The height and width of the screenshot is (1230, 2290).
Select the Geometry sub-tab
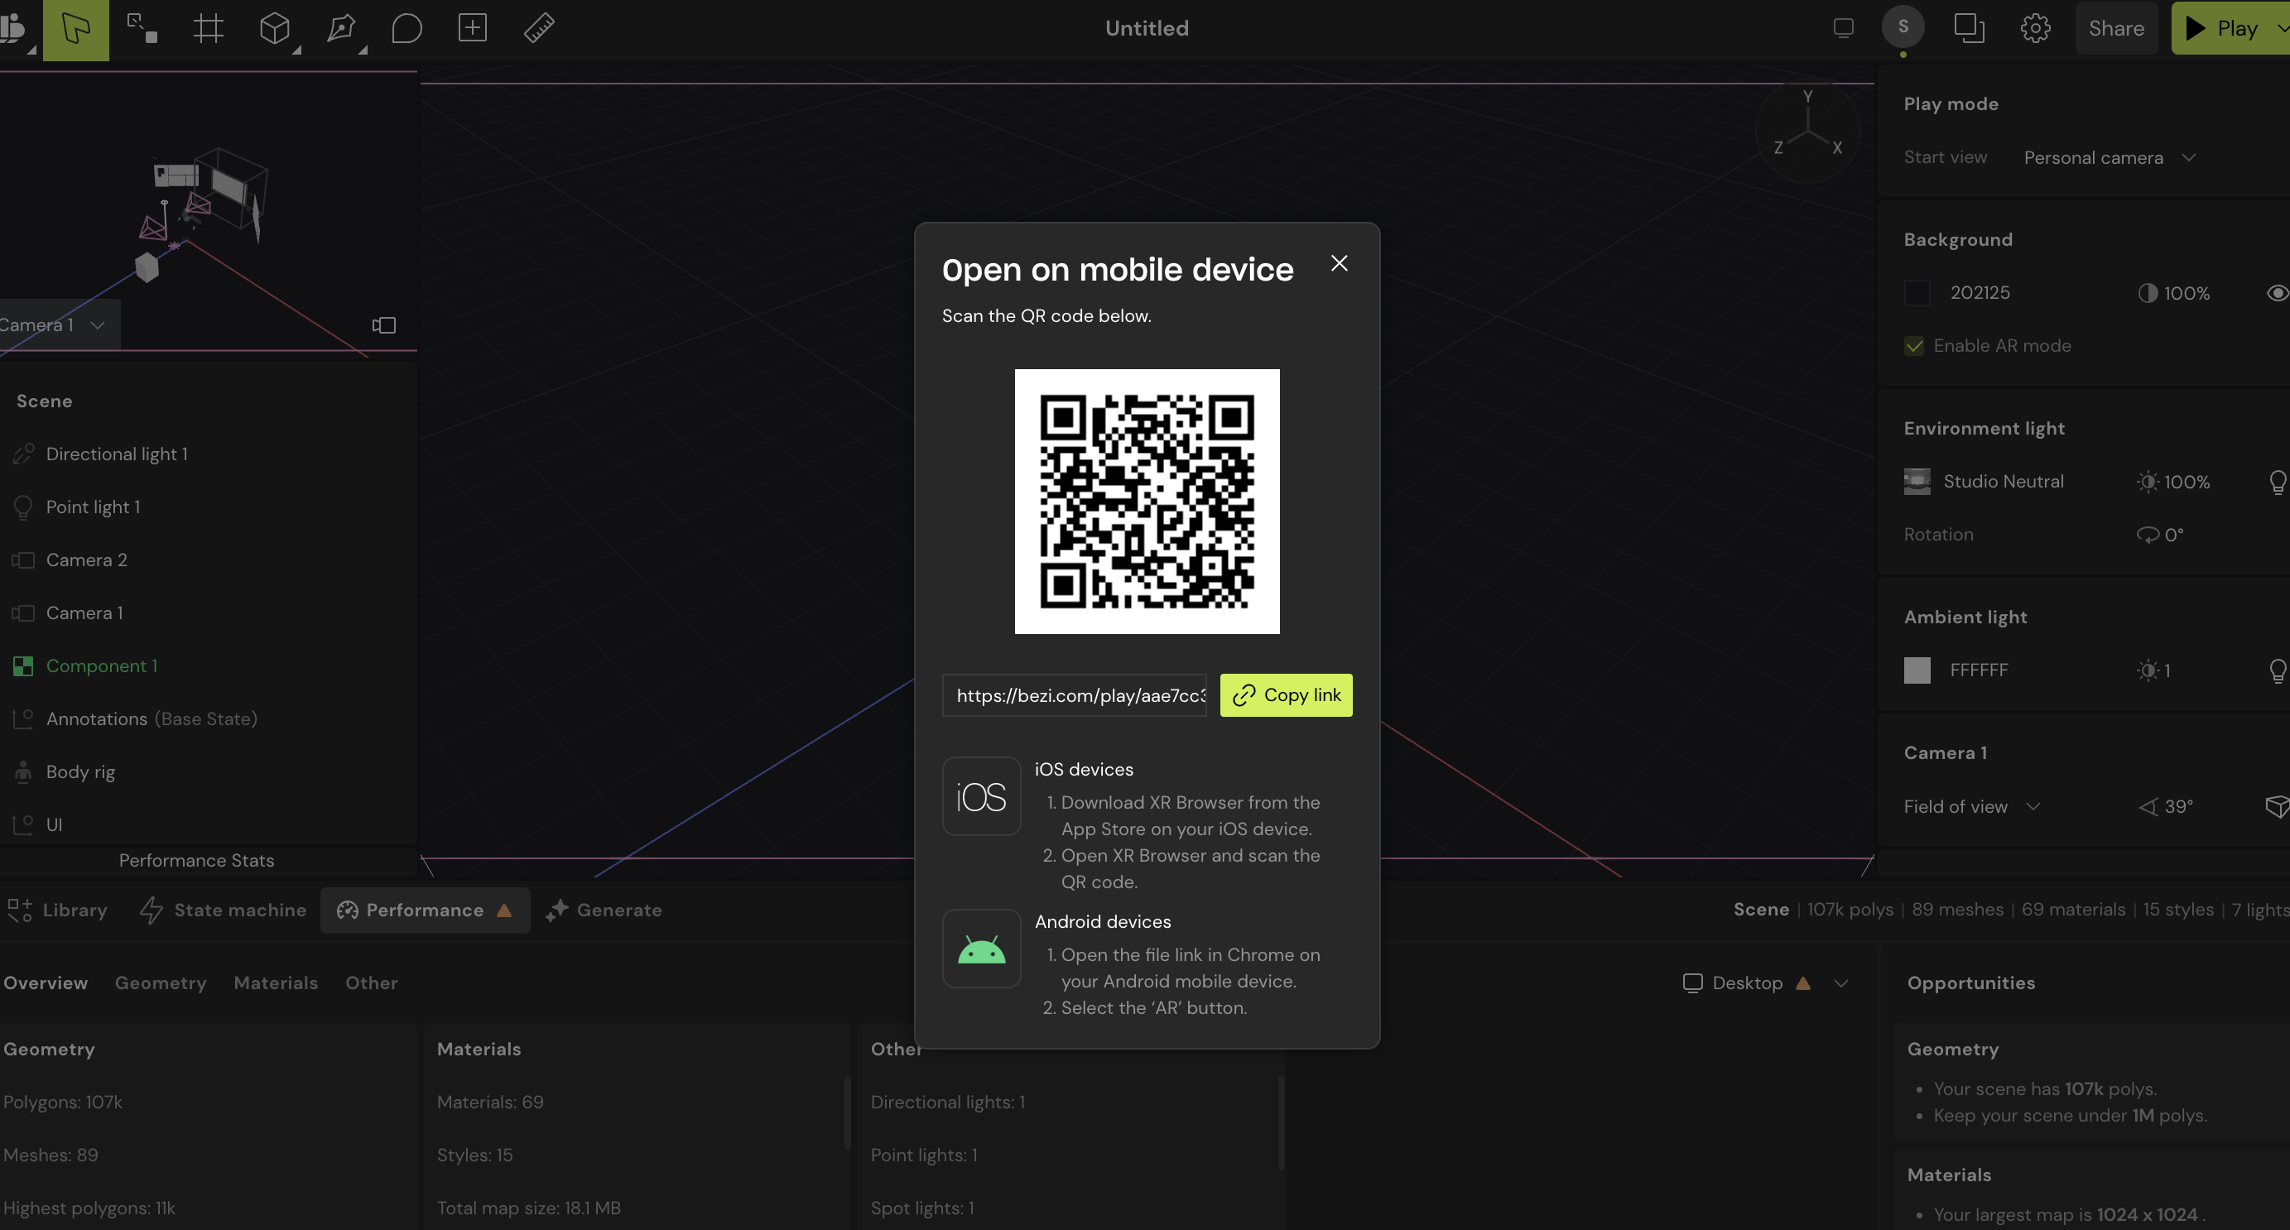tap(160, 983)
